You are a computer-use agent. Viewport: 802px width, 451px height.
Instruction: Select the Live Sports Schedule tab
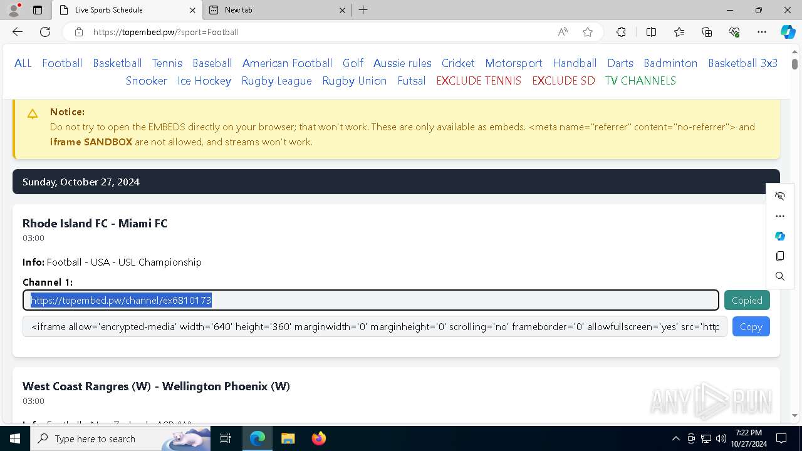127,10
